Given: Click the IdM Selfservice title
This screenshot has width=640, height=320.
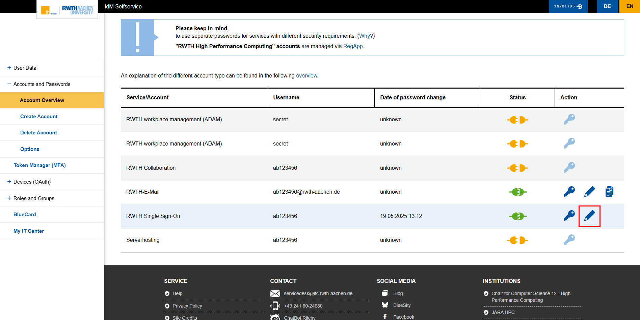Looking at the screenshot, I should 123,6.
